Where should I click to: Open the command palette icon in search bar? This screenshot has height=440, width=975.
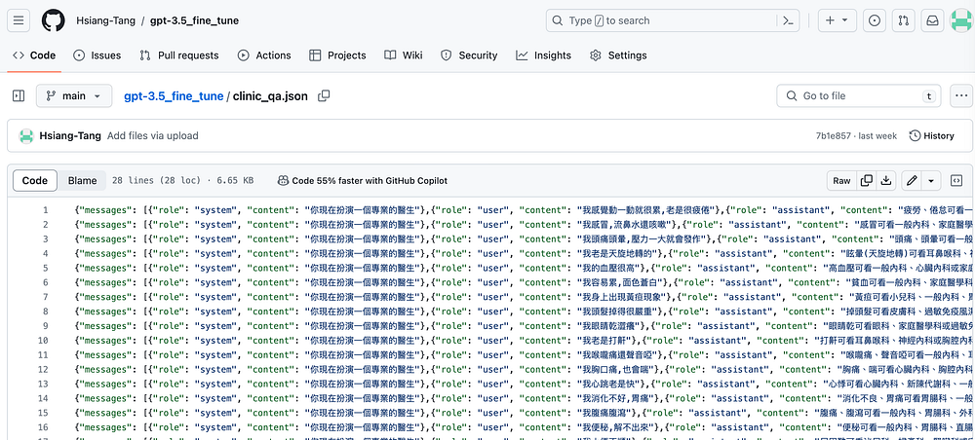(x=789, y=20)
